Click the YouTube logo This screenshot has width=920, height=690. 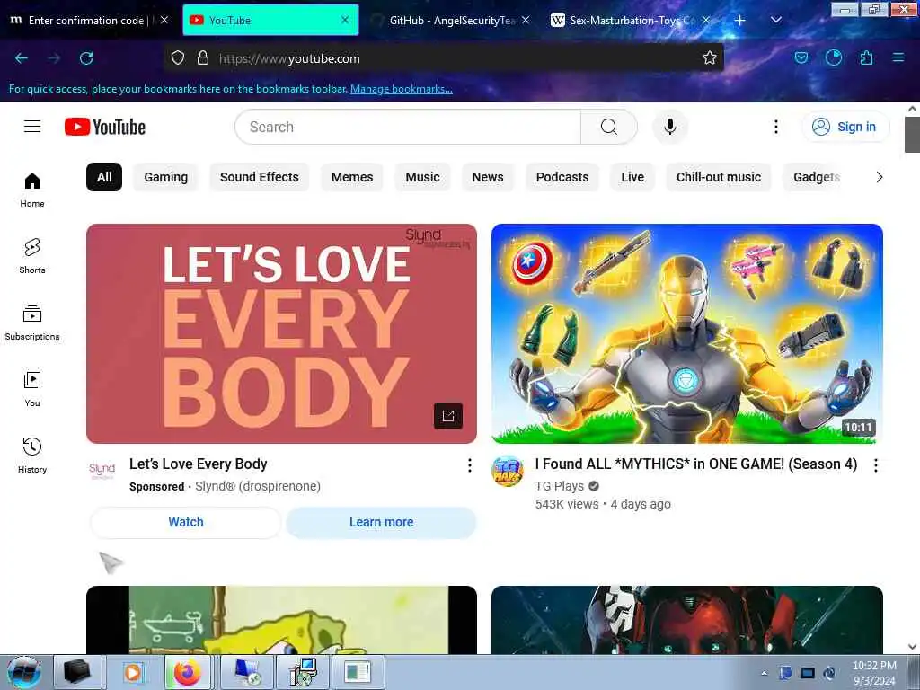[x=105, y=127]
